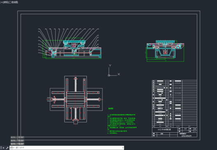The width and height of the screenshot is (217, 150).
Task: Select the A0 sheet size cell in title block
Action: coord(195,129)
